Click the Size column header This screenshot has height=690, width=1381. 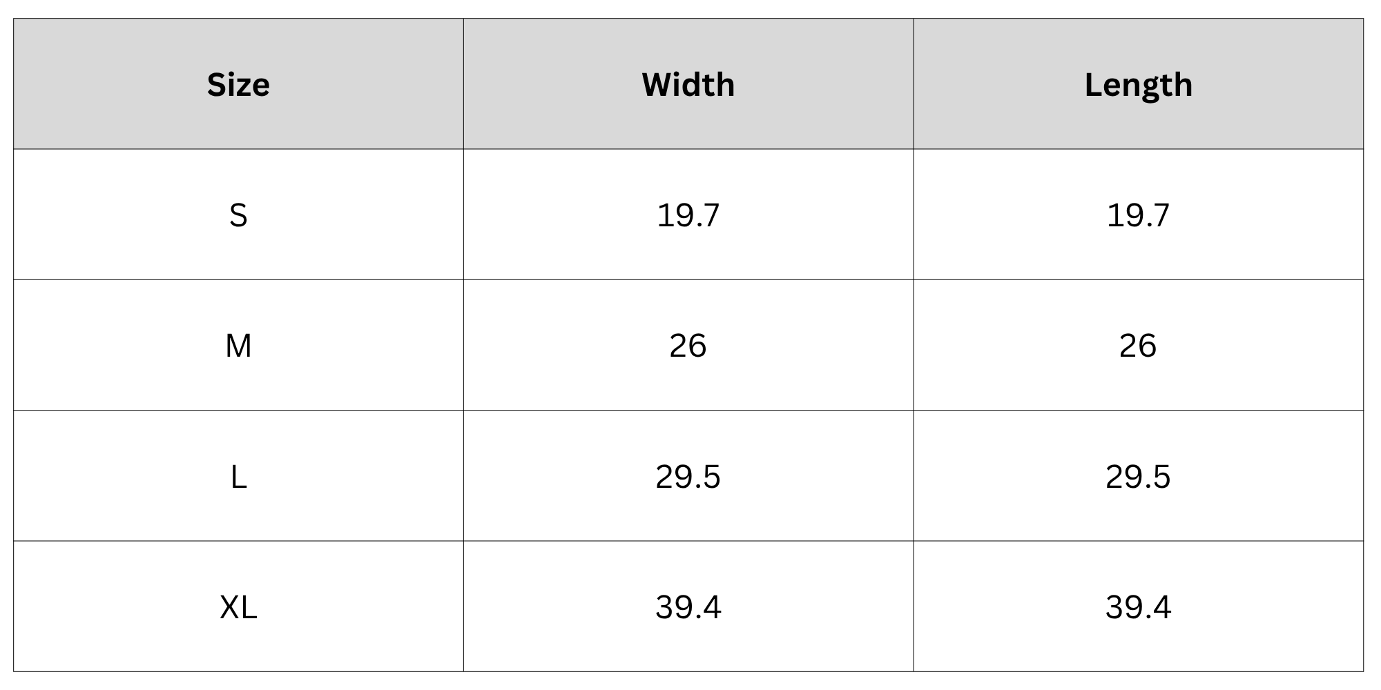pos(238,85)
